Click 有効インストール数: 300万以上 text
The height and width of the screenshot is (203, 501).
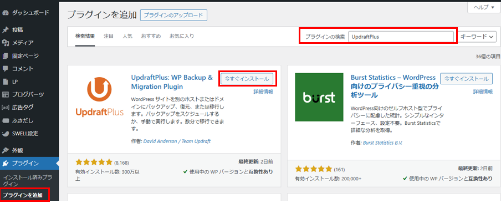tap(107, 175)
